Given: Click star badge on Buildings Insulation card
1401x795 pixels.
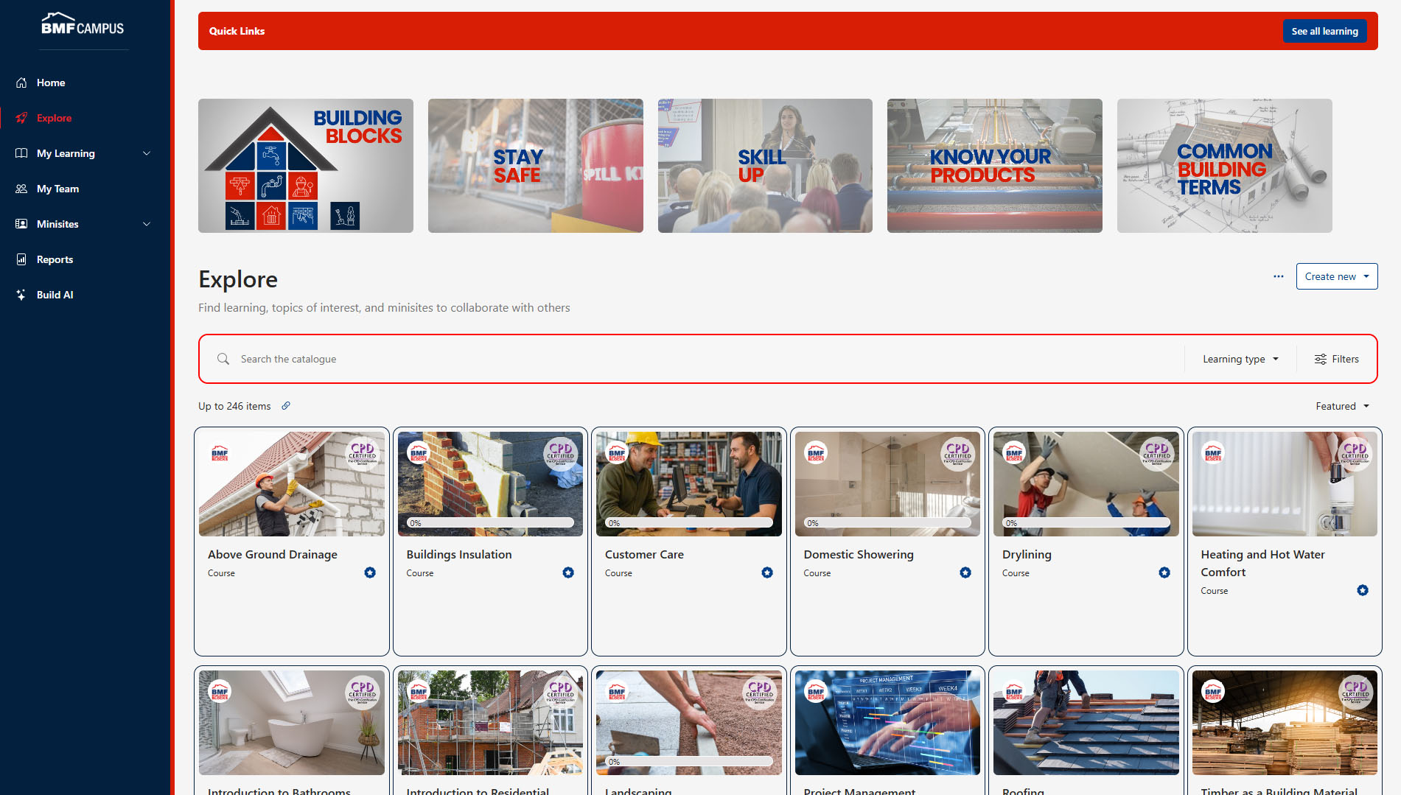Looking at the screenshot, I should click(568, 572).
